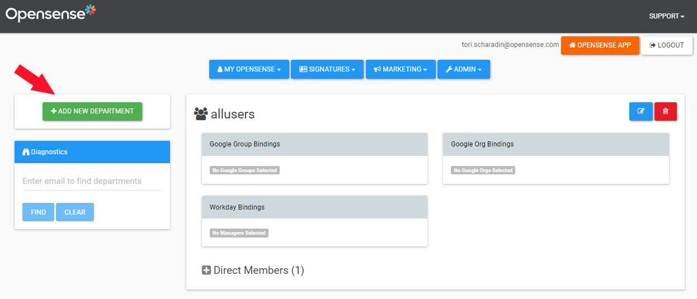Viewport: 697px width, 299px height.
Task: Open the MY OPENSENSE menu
Action: pos(249,69)
